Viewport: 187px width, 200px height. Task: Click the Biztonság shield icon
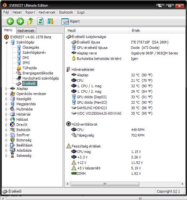(x=13, y=140)
